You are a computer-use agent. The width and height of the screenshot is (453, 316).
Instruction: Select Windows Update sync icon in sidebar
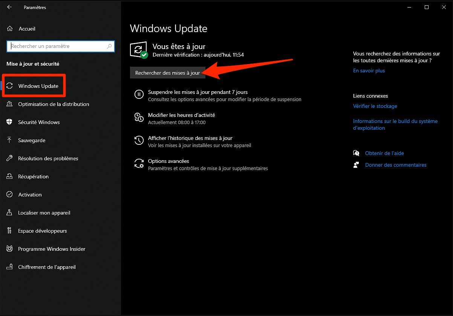click(x=10, y=86)
